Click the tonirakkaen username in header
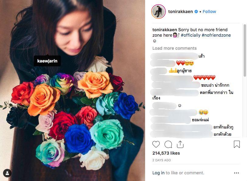Viewport: 247px width, 181px height. pyautogui.click(x=180, y=12)
